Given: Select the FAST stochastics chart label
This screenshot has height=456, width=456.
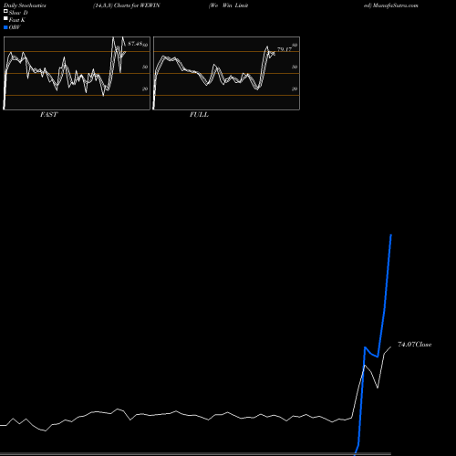Looking at the screenshot, I should 48,115.
